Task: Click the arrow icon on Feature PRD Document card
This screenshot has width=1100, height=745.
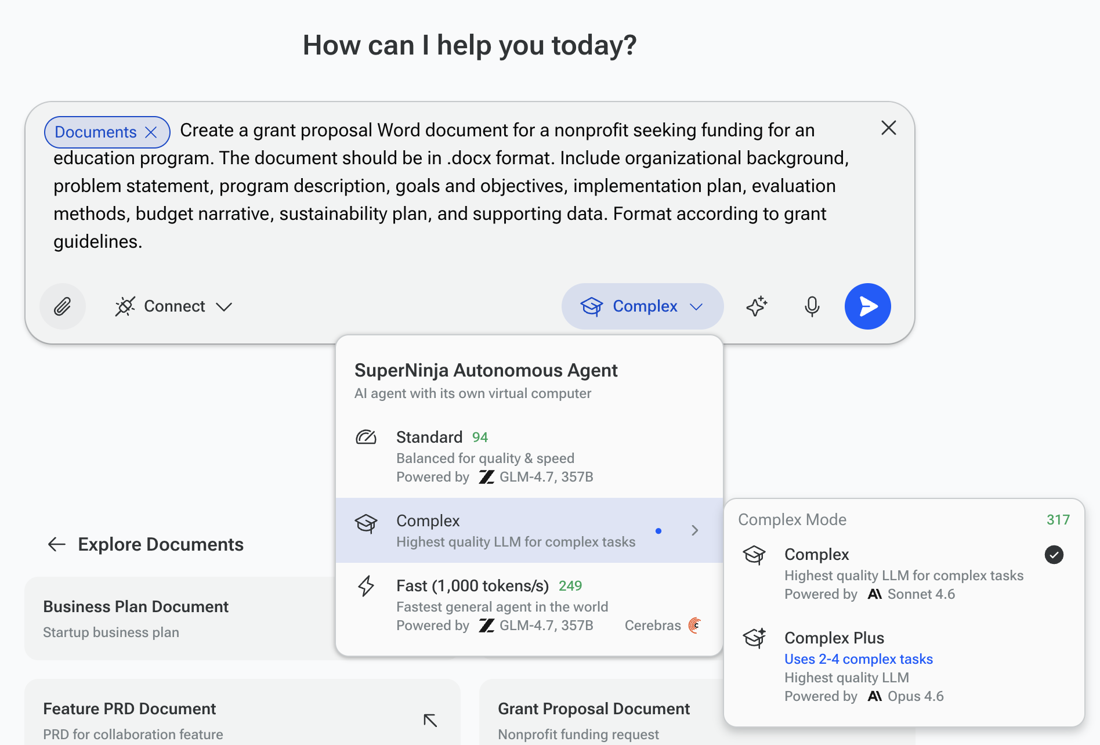Action: 430,720
